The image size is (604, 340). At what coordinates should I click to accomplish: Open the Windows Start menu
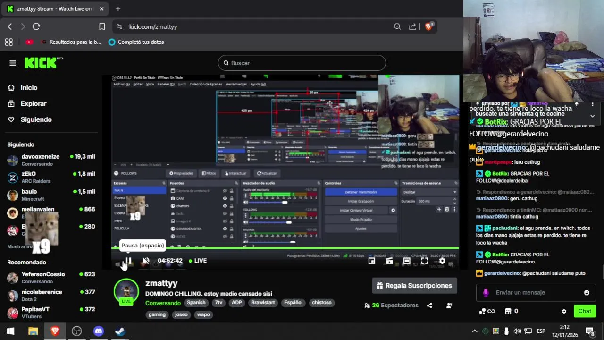(x=10, y=331)
